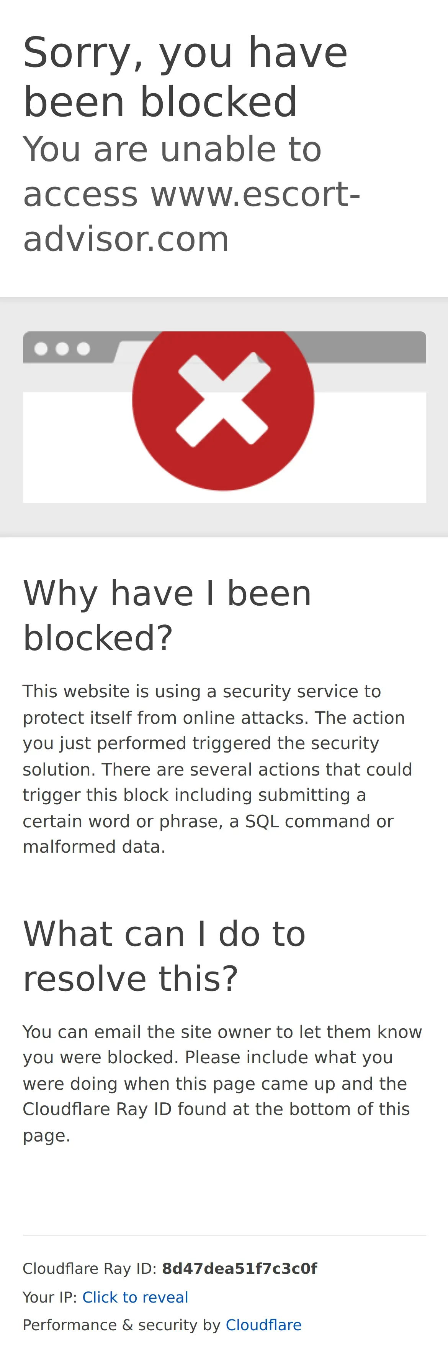
Task: Click the gray banner background beside illustration
Action: (11, 417)
